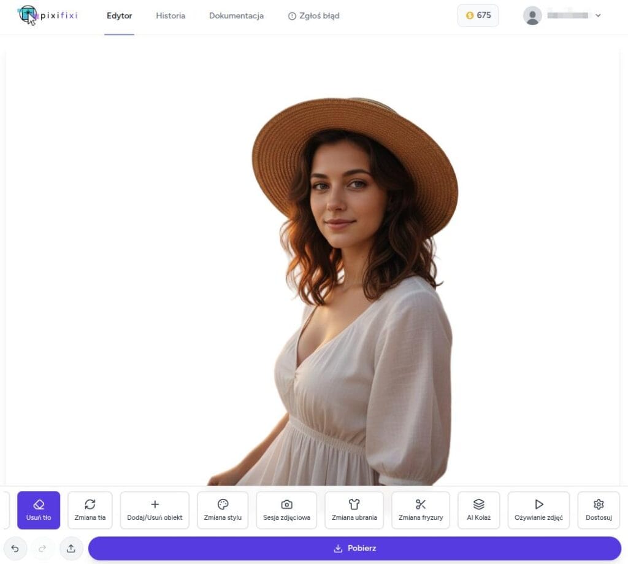The width and height of the screenshot is (628, 564).
Task: Select the Zmiana ubrania shirt tool
Action: click(354, 510)
